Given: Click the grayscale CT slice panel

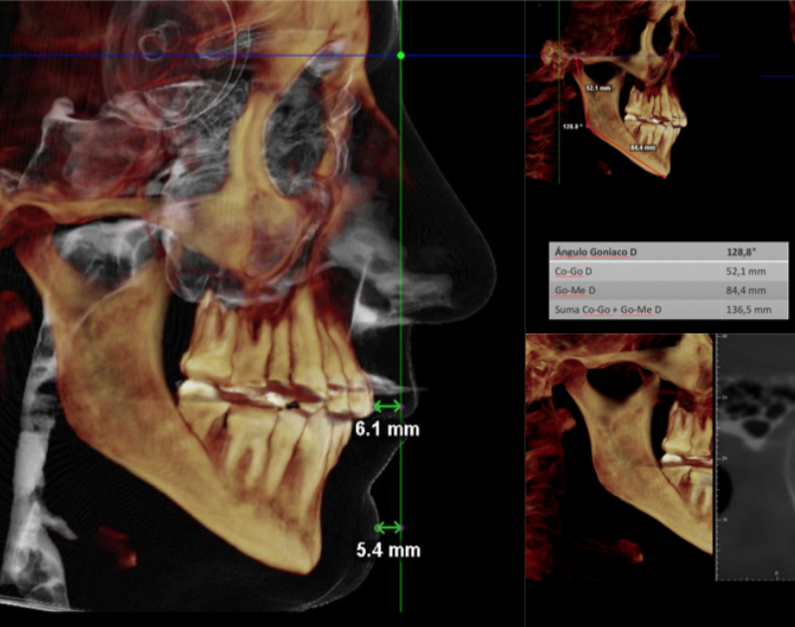Looking at the screenshot, I should point(760,457).
